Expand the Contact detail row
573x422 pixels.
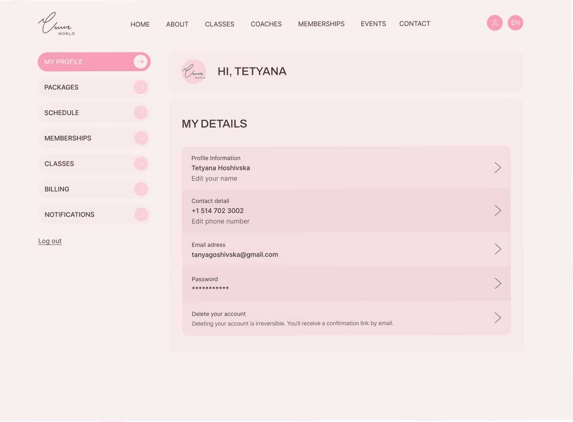tap(498, 210)
